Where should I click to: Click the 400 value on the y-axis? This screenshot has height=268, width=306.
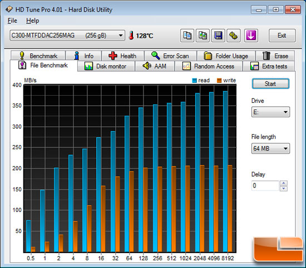pyautogui.click(x=17, y=85)
